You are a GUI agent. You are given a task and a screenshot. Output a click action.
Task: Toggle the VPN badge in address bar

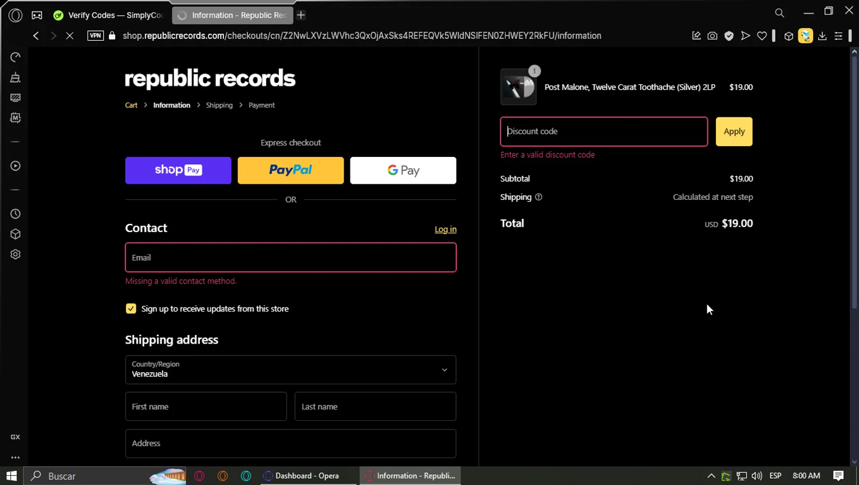(x=96, y=36)
